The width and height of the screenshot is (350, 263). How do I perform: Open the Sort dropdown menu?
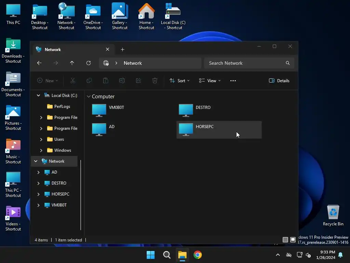click(179, 81)
